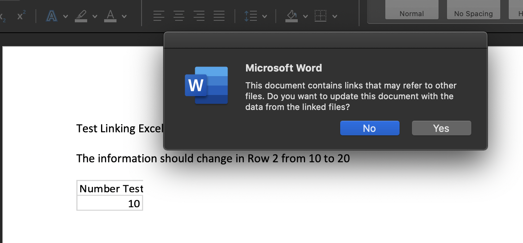Justify the paragraph text
Image resolution: width=523 pixels, height=243 pixels.
(219, 16)
